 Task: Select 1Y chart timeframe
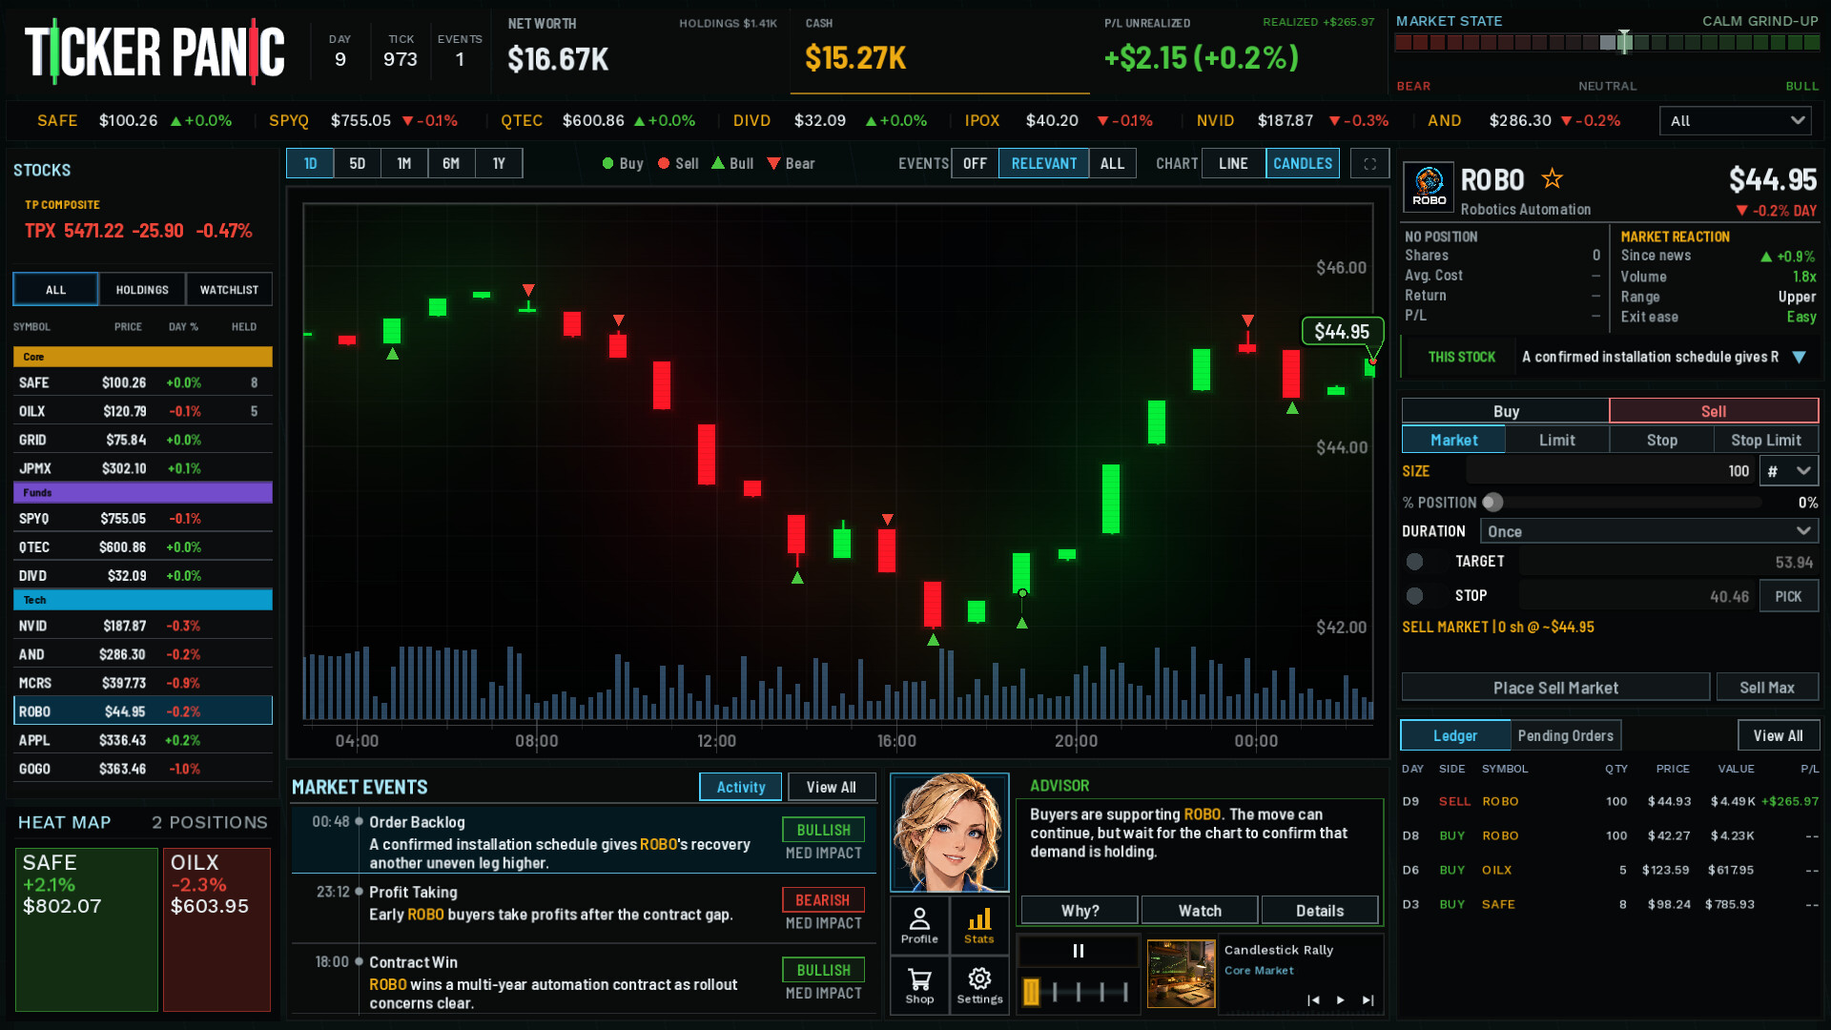point(499,163)
